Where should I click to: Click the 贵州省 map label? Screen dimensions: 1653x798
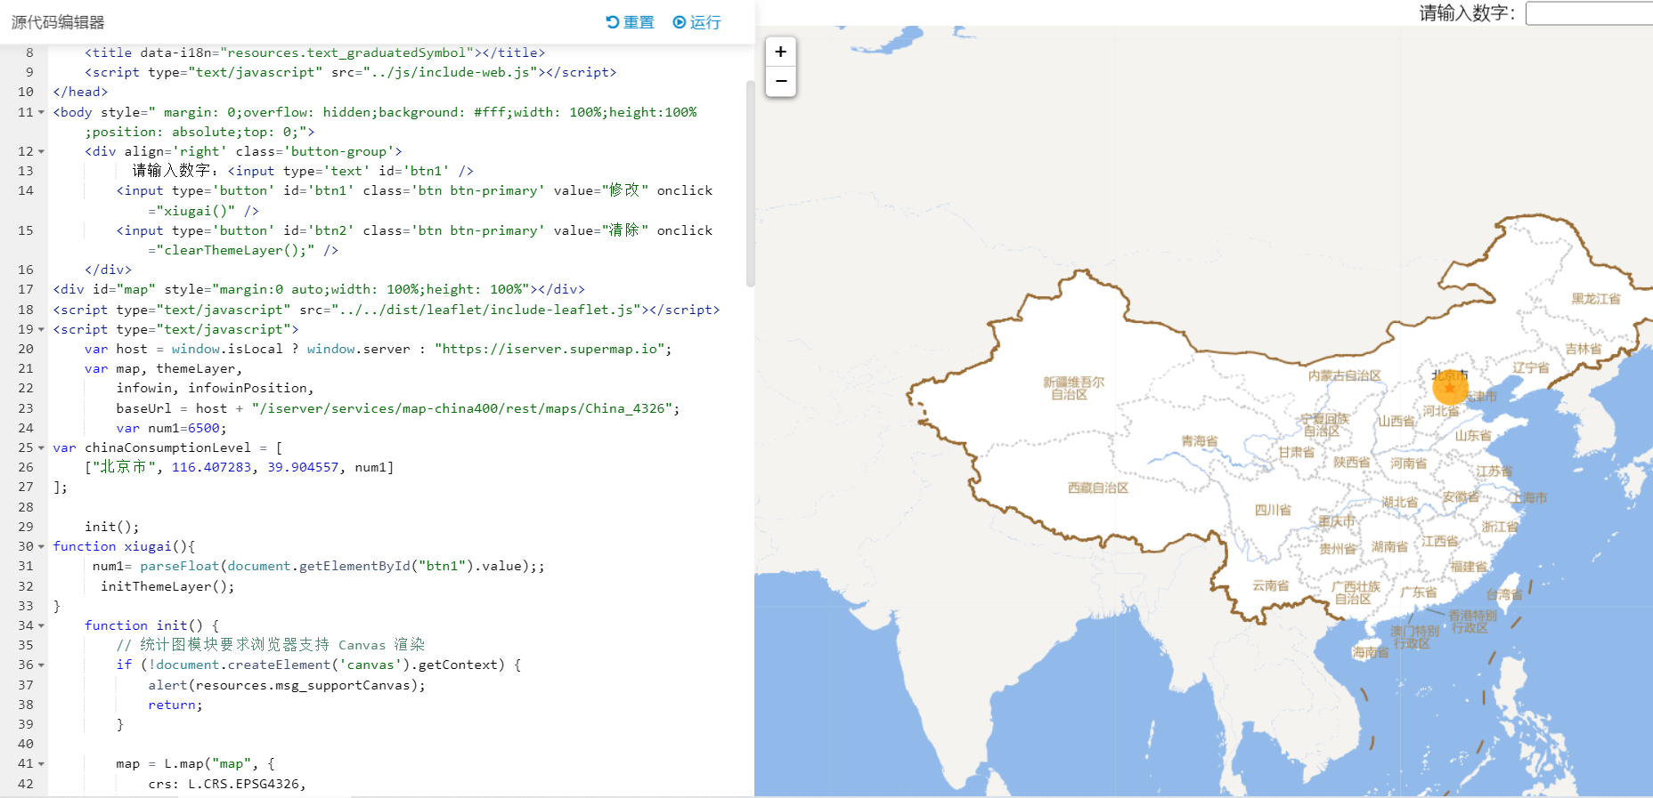coord(1338,549)
